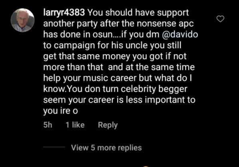Show who liked via '1 like'
The width and height of the screenshot is (239, 167).
tap(75, 125)
